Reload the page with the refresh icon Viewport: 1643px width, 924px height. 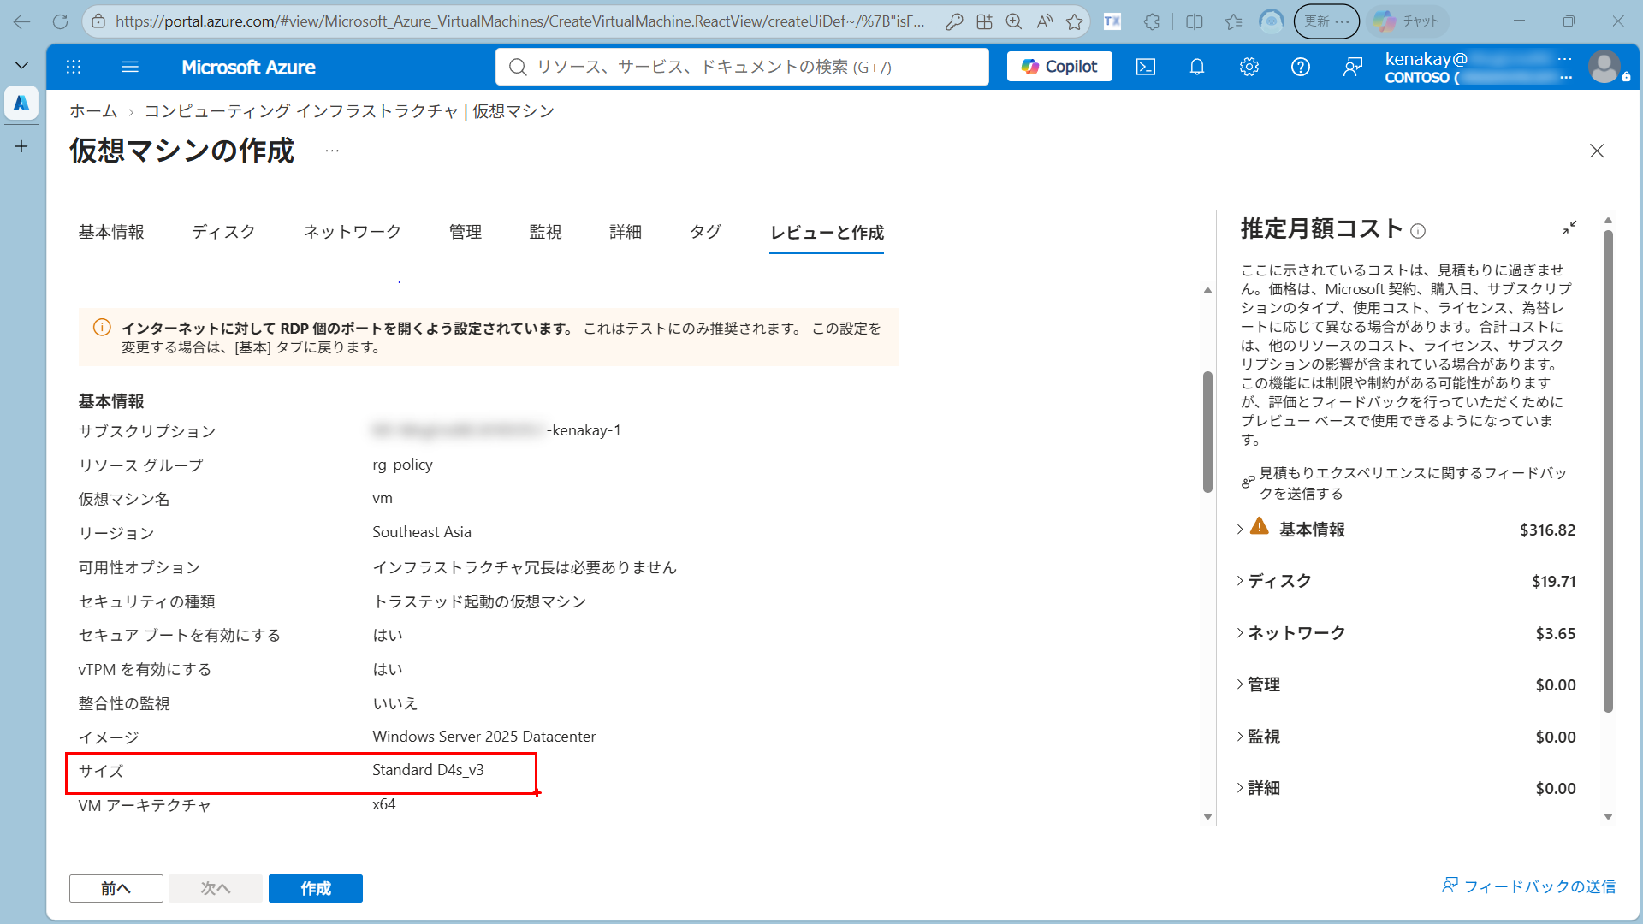click(60, 21)
